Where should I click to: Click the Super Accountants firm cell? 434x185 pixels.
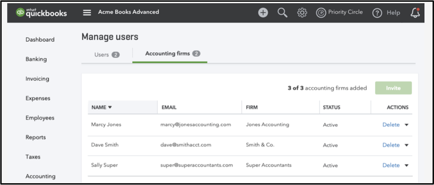268,165
